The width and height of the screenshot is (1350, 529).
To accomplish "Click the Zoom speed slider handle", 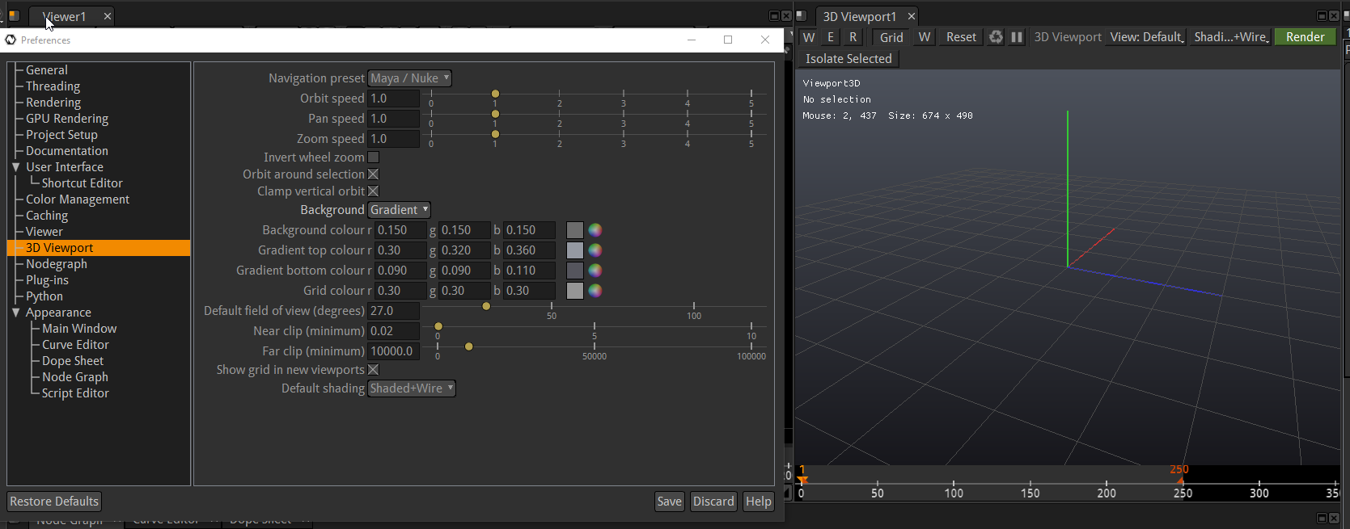I will [495, 134].
